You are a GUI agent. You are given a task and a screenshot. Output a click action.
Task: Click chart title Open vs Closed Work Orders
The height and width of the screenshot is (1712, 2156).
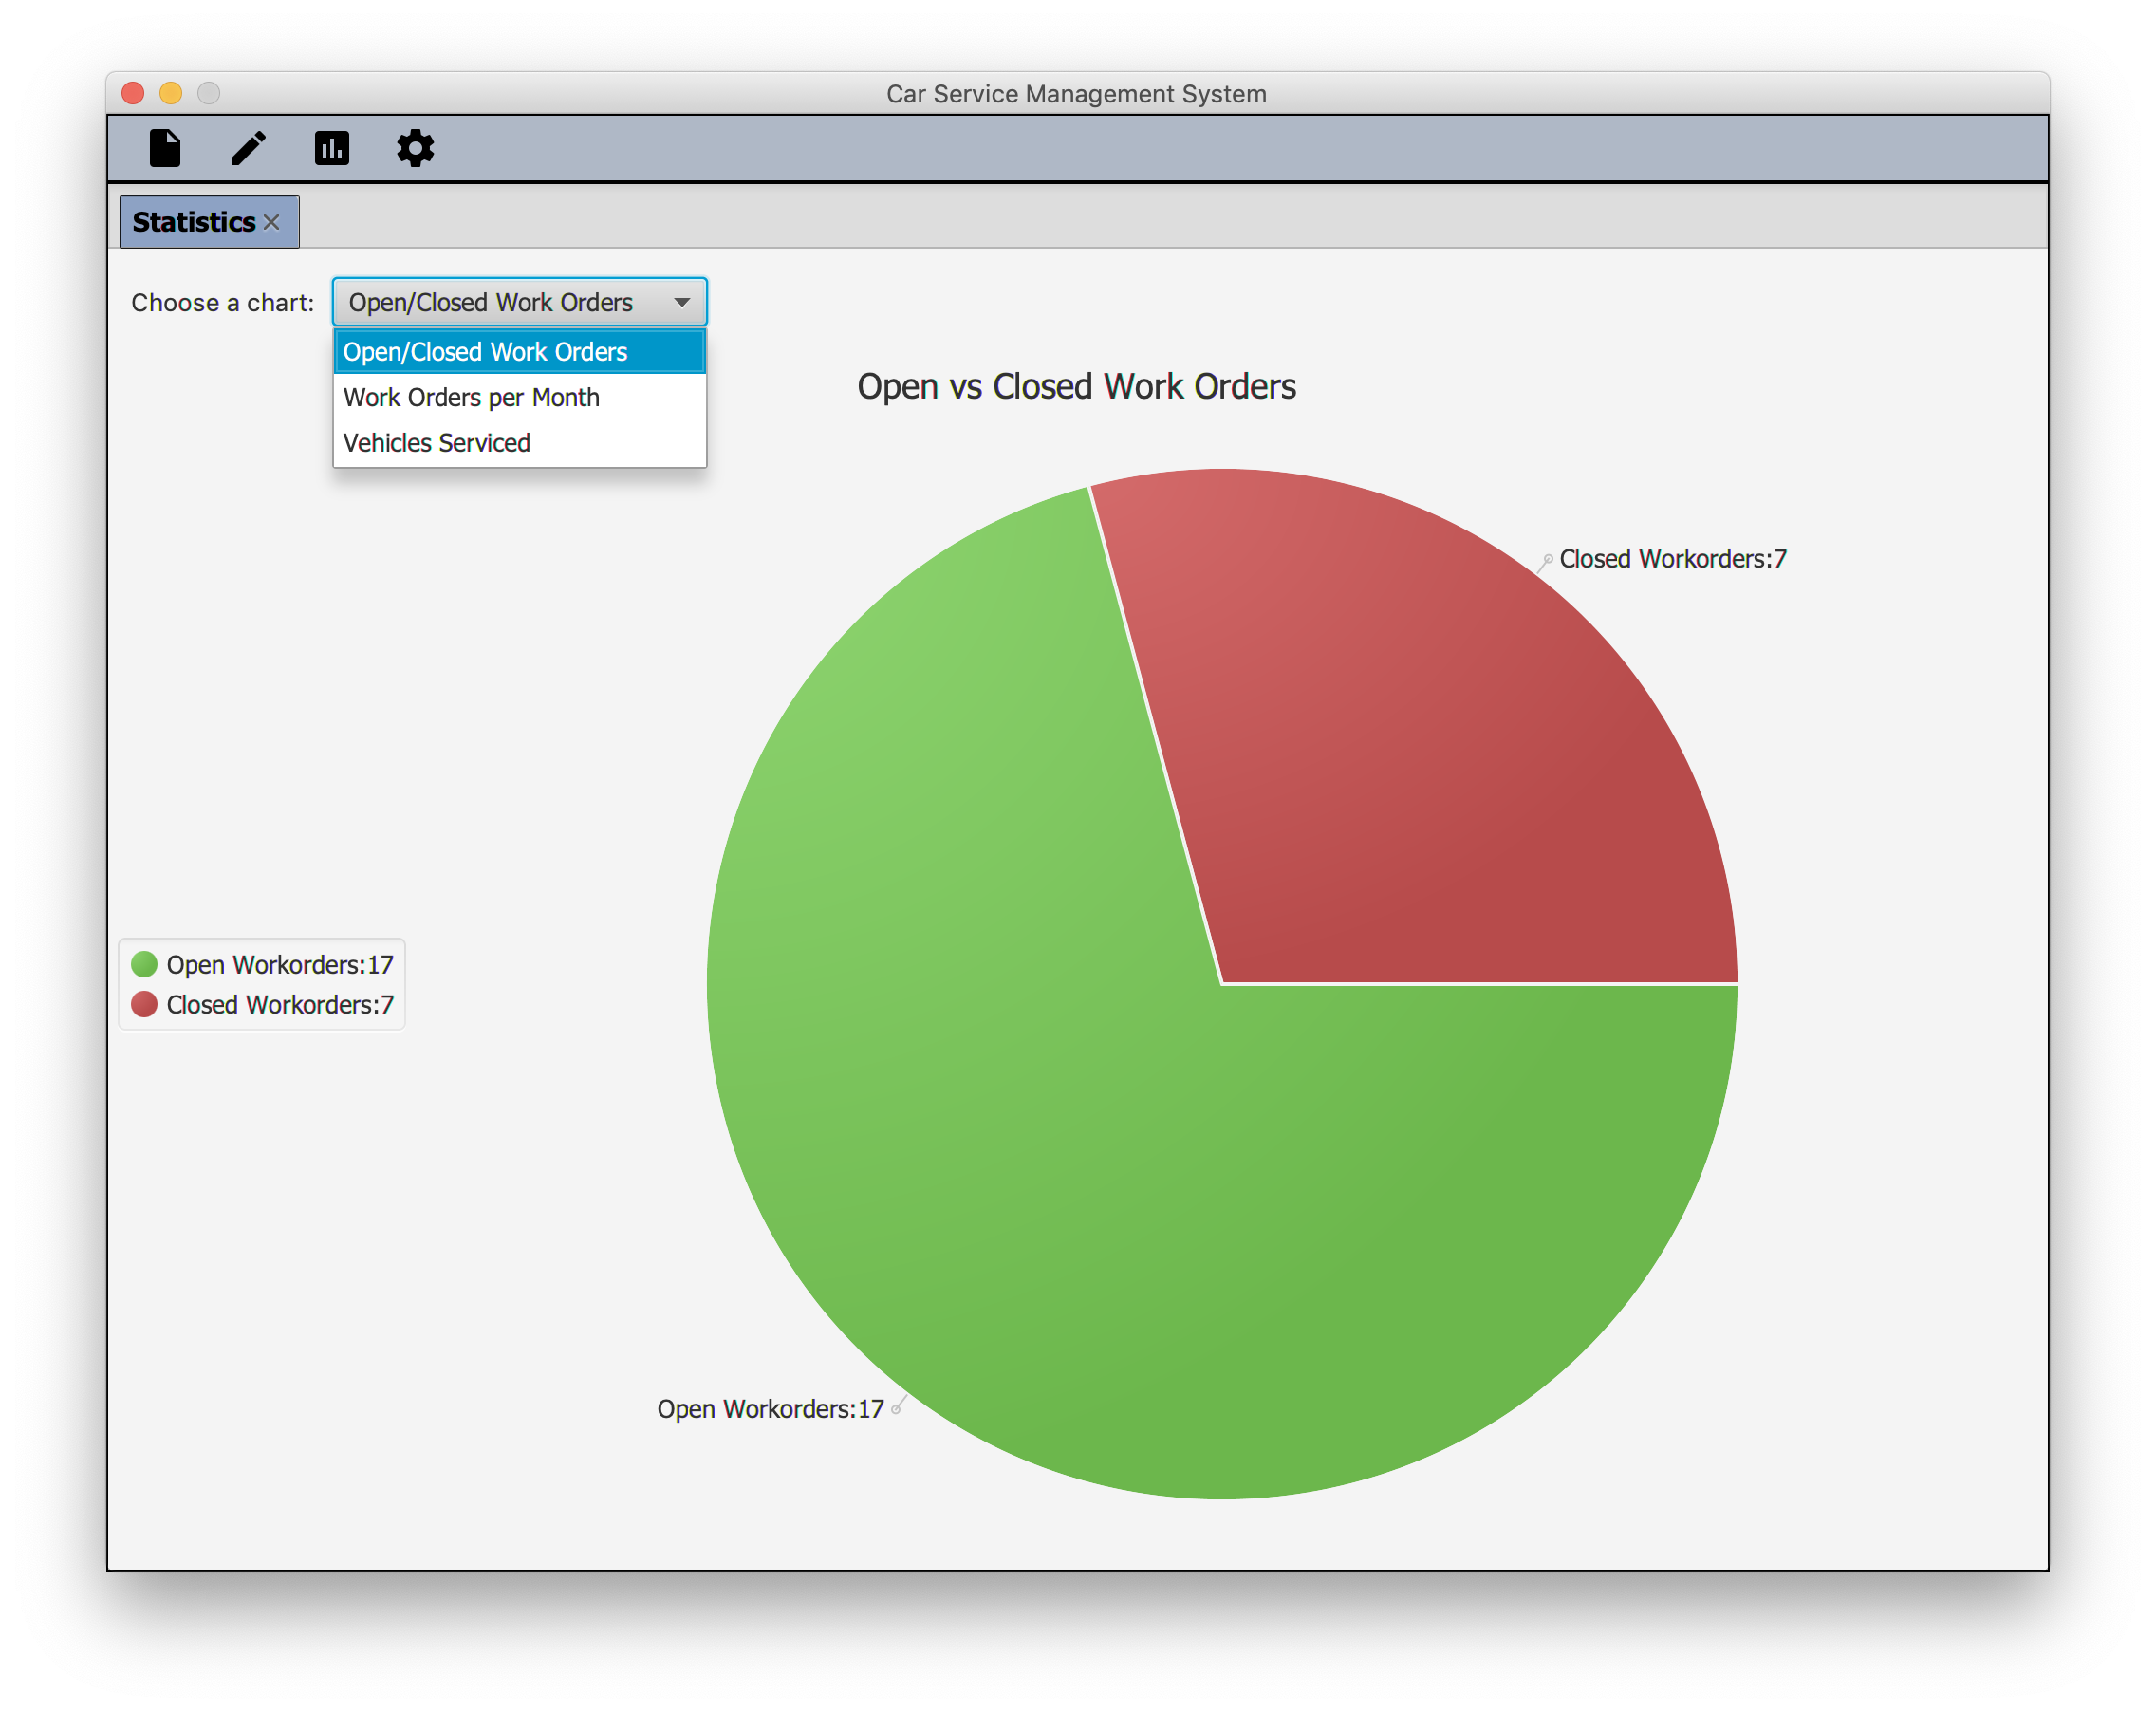pyautogui.click(x=1076, y=387)
